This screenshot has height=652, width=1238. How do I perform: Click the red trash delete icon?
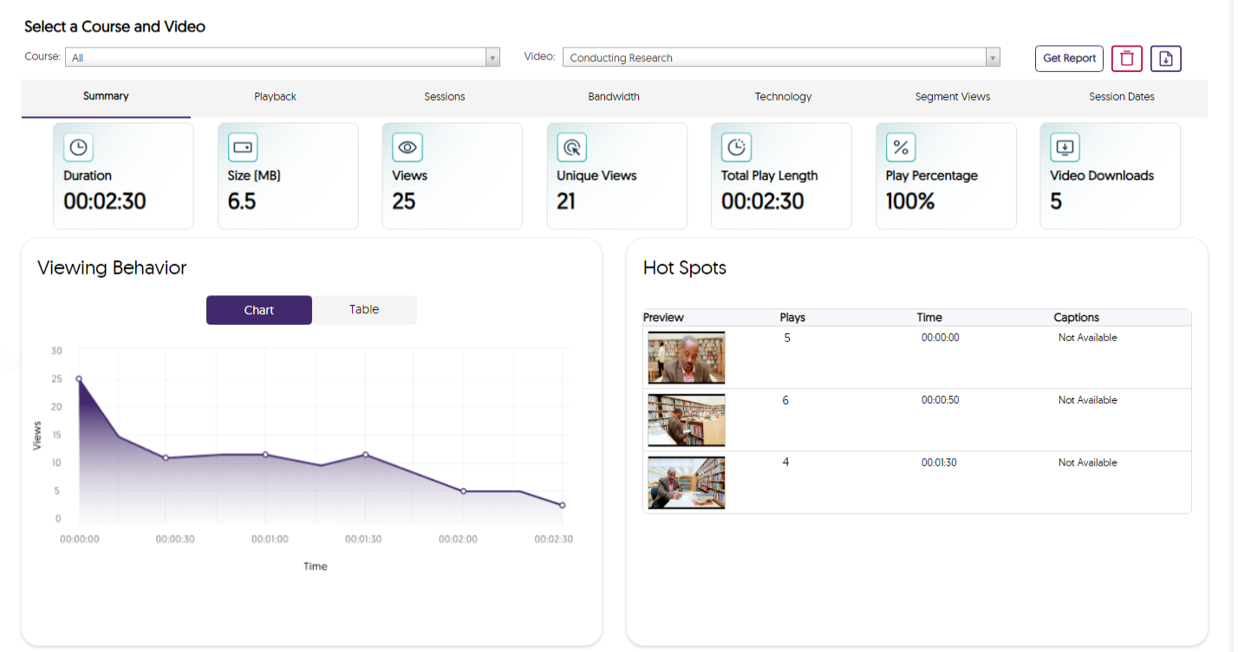tap(1126, 58)
